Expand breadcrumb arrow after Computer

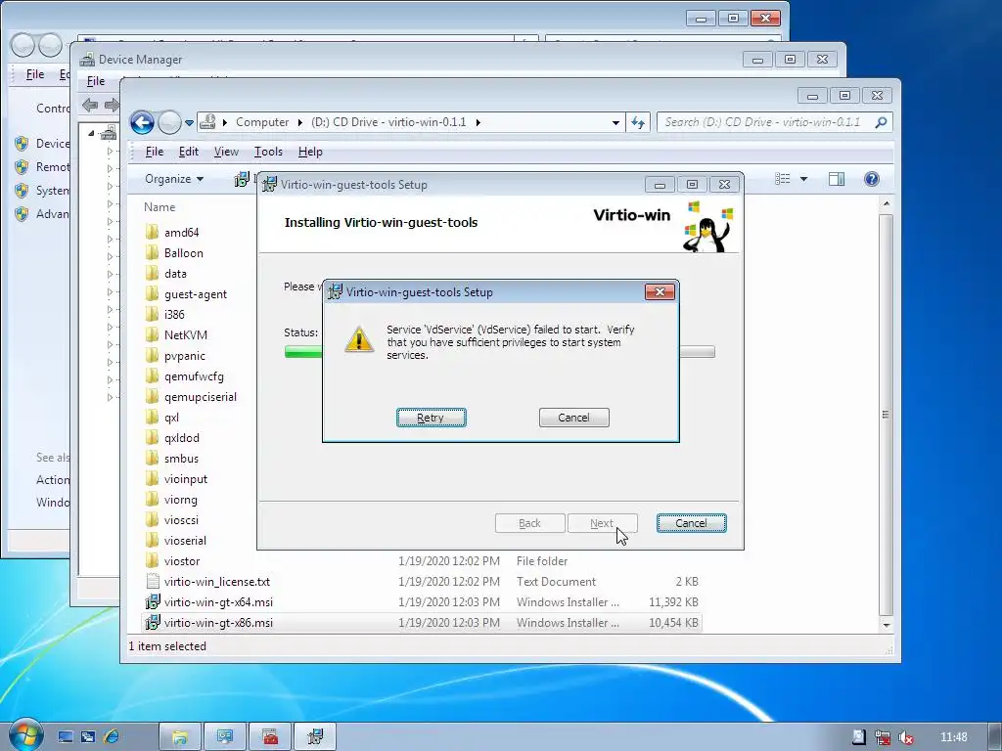[299, 122]
